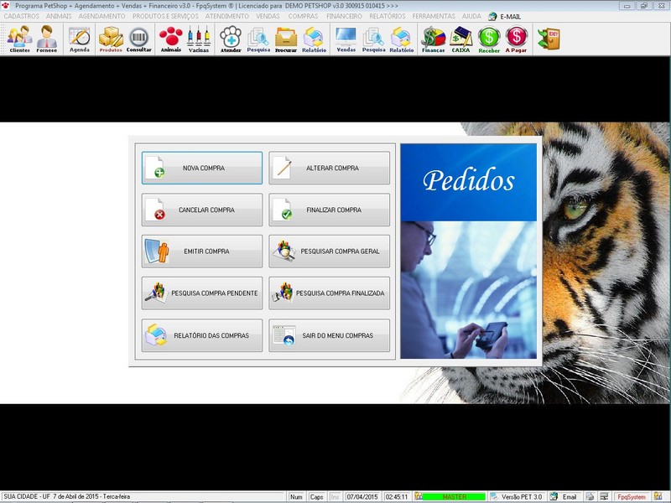671x503 pixels.
Task: Open the Clientes toolbar icon
Action: [19, 39]
